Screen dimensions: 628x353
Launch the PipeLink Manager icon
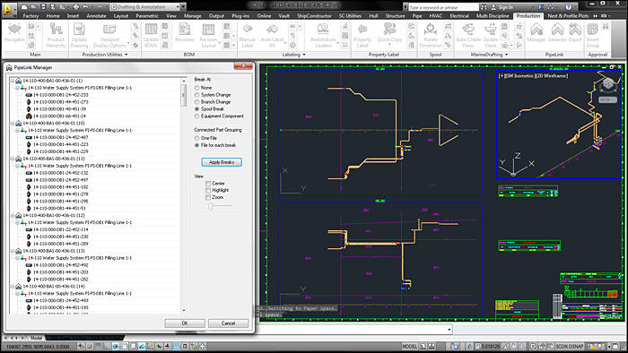point(536,33)
